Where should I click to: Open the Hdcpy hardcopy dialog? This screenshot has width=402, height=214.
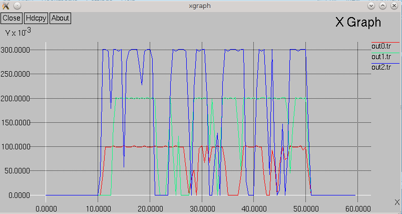click(x=36, y=18)
